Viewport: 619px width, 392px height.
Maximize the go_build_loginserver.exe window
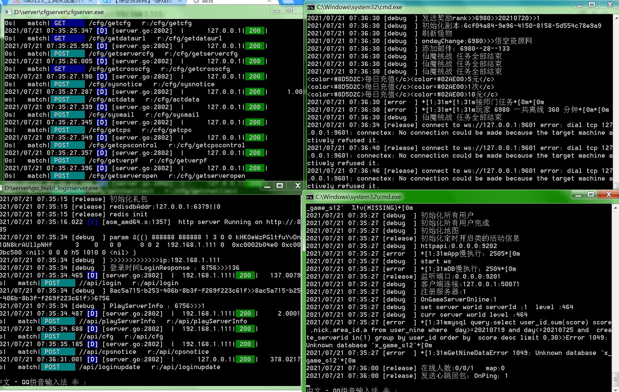280,186
